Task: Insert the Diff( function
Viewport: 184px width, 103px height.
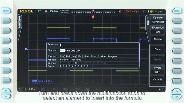Action: click(68, 56)
